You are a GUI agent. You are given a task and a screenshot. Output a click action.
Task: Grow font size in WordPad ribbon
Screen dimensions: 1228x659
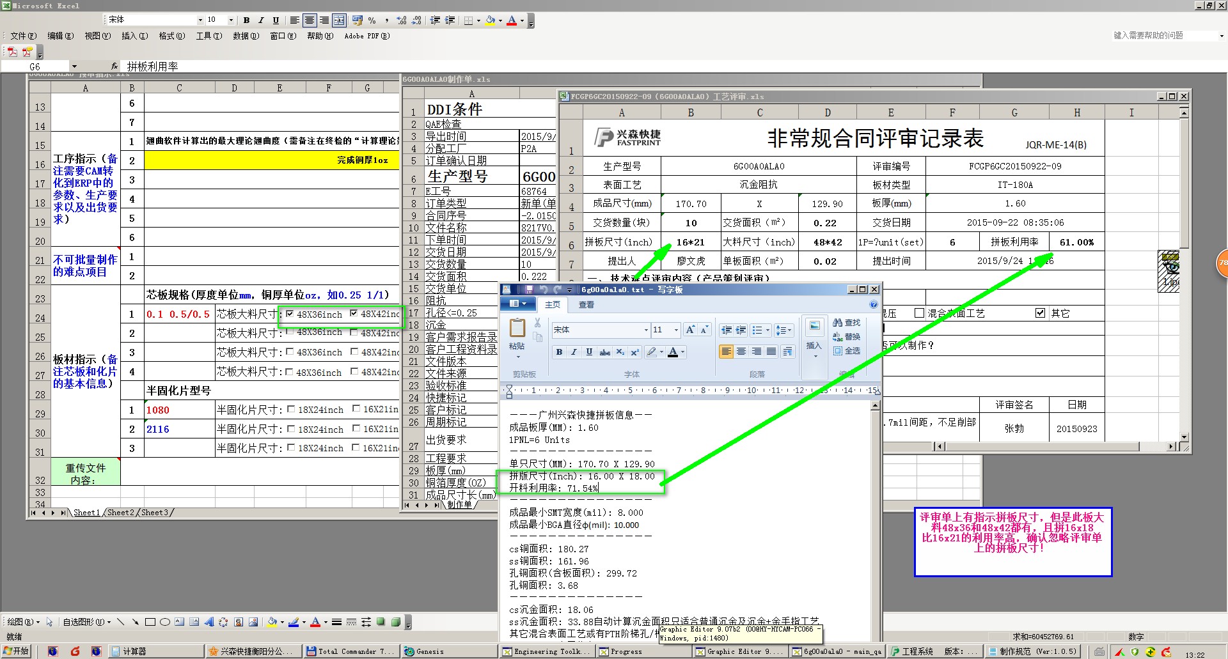[x=690, y=330]
